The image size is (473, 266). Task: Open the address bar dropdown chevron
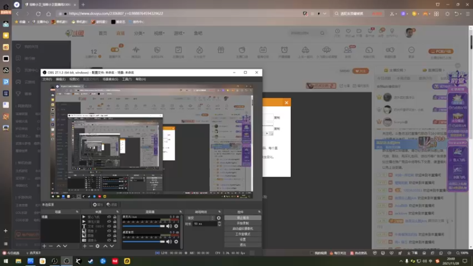point(325,14)
